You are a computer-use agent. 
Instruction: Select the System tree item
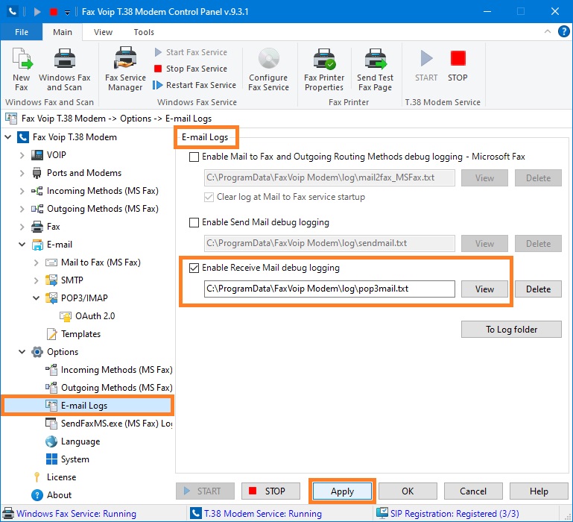[75, 459]
